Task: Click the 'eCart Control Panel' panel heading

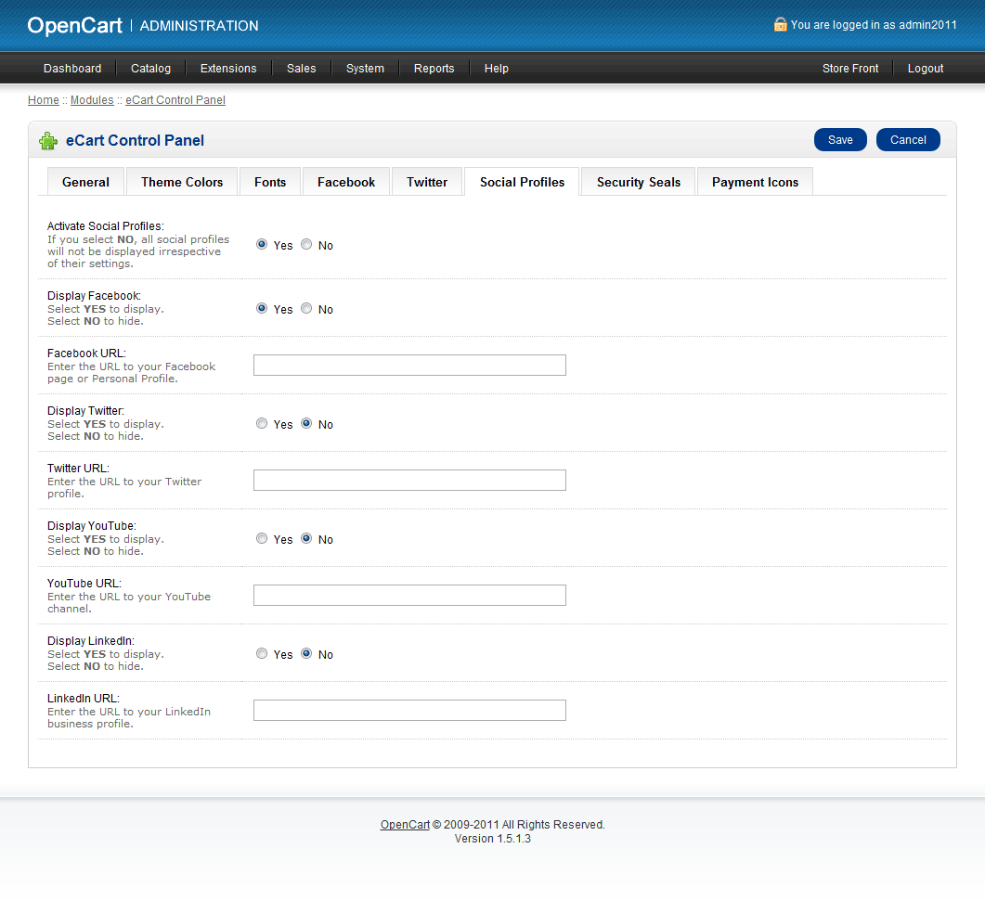Action: tap(135, 141)
